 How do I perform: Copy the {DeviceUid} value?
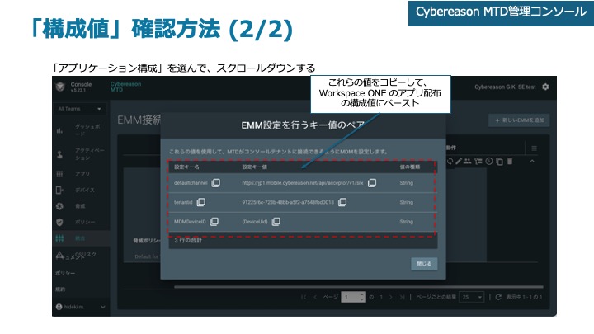(276, 222)
